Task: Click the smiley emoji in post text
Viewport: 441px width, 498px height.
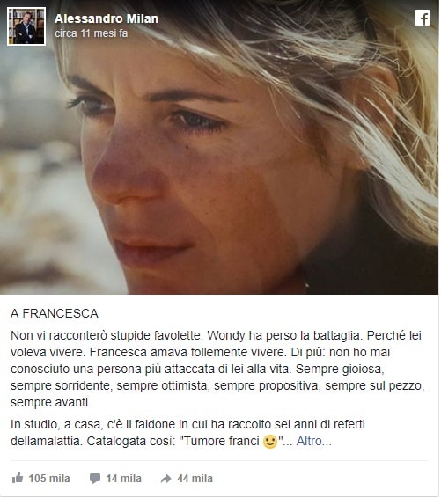Action: click(270, 442)
